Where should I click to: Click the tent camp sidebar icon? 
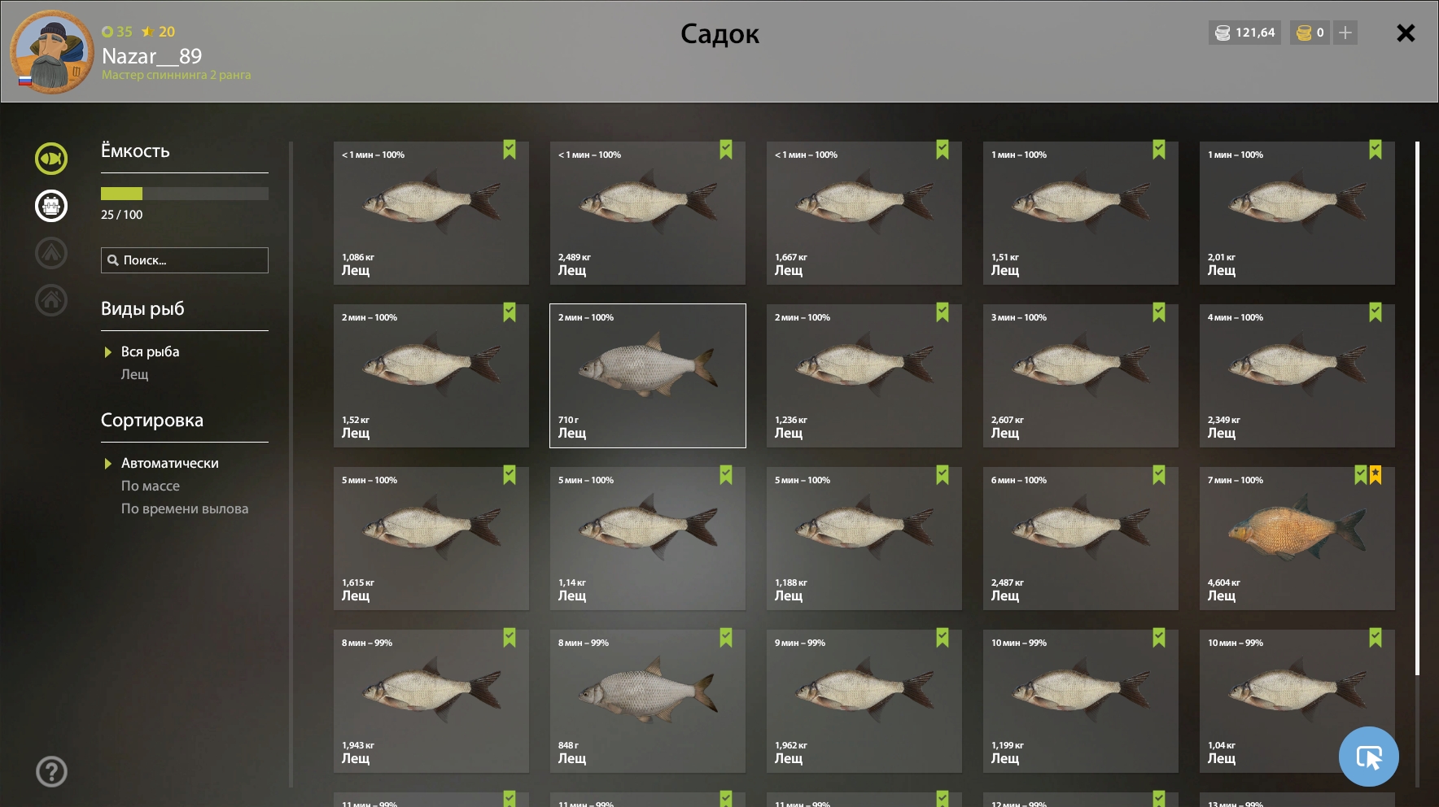[50, 252]
